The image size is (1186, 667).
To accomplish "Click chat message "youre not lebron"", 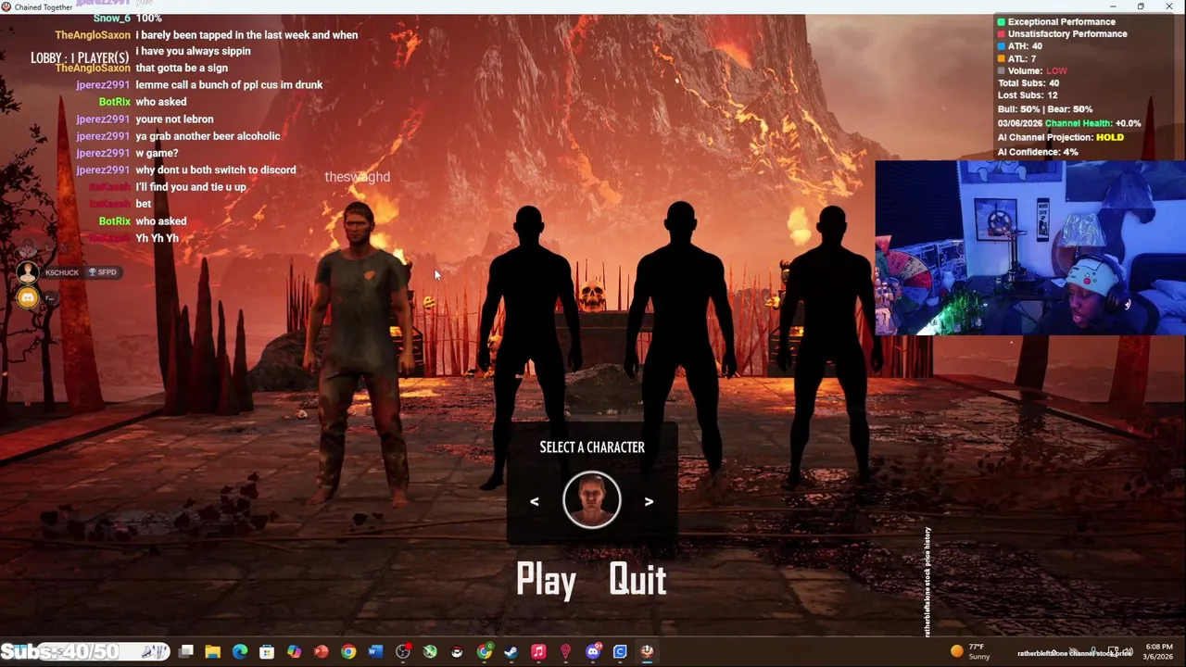I will (x=174, y=120).
